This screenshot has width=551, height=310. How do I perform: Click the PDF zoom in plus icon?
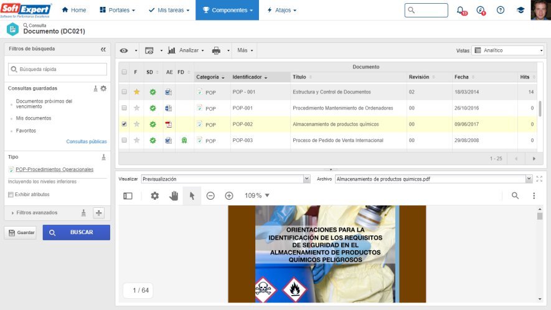229,195
